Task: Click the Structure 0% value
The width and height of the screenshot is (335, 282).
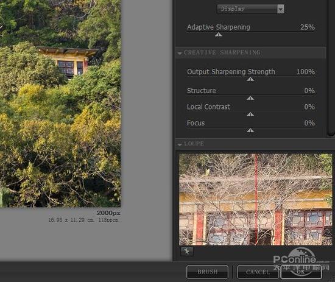Action: (309, 91)
